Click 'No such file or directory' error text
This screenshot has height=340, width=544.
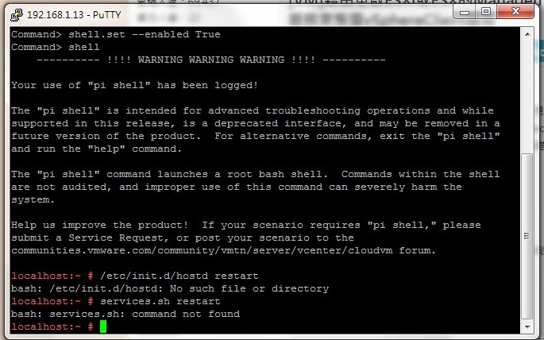(x=249, y=288)
